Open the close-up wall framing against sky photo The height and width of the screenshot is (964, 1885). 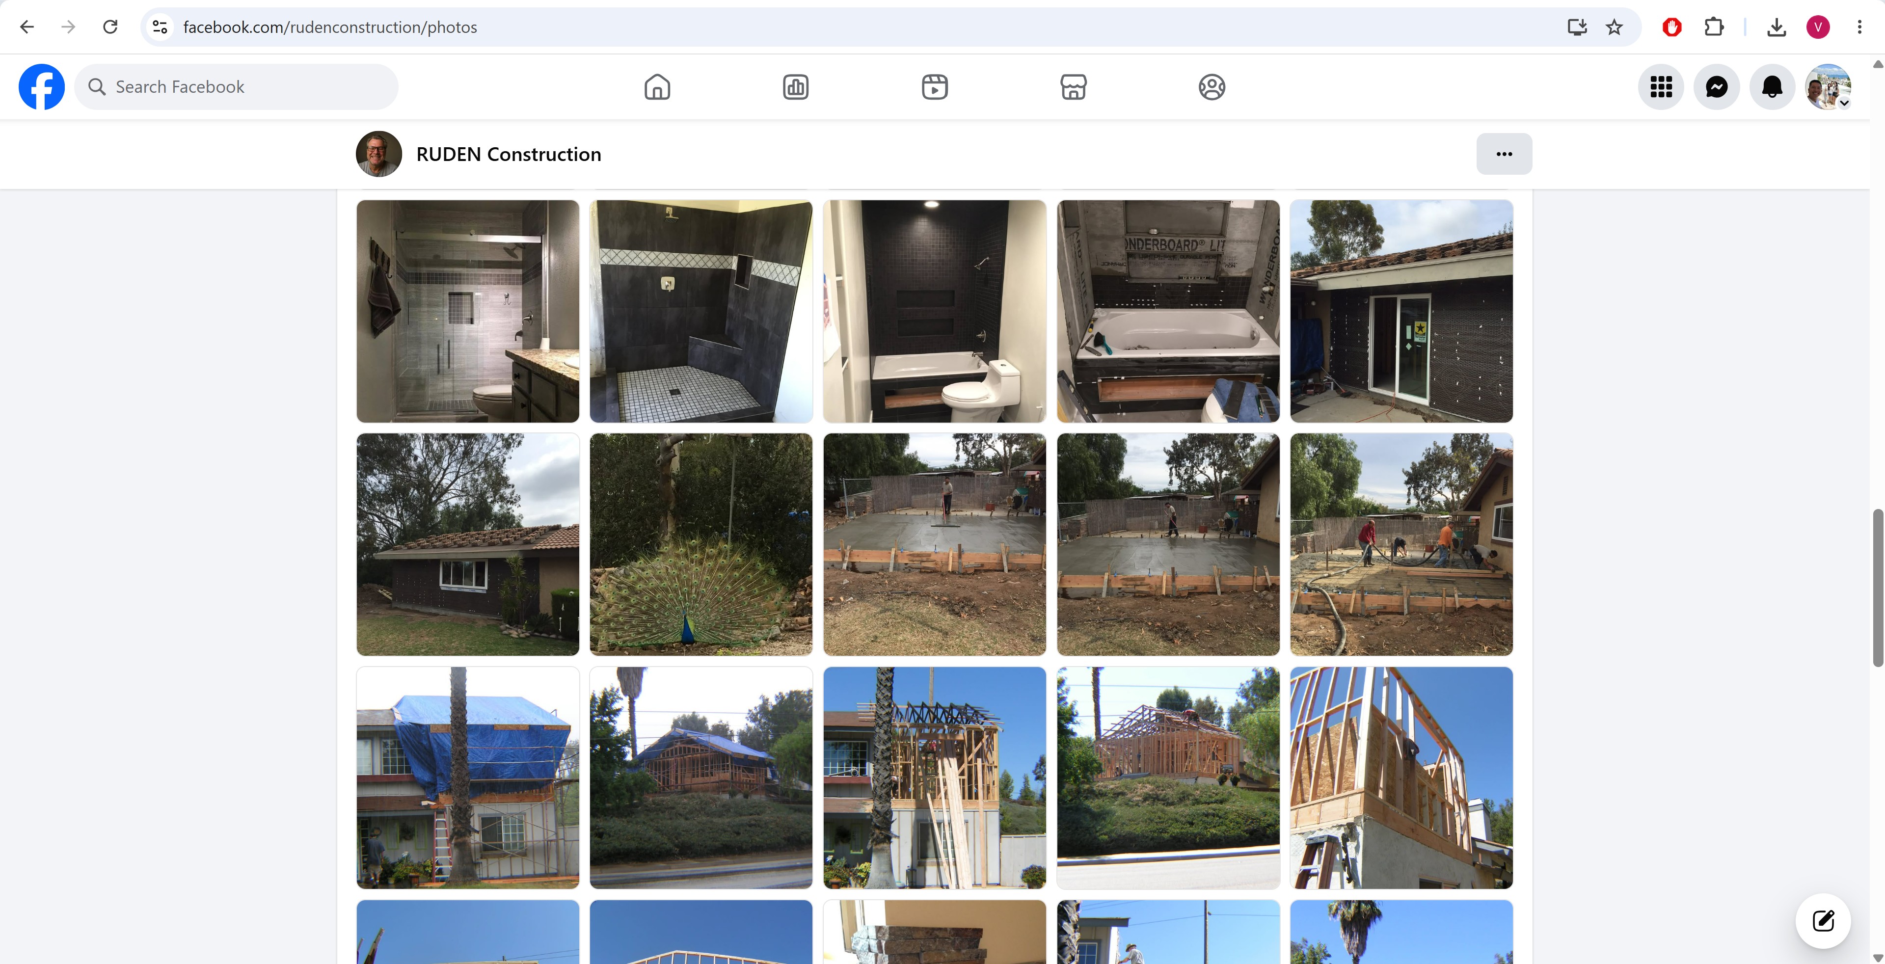click(x=1401, y=777)
